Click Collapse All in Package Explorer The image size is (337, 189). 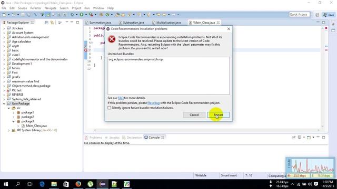[x=46, y=23]
